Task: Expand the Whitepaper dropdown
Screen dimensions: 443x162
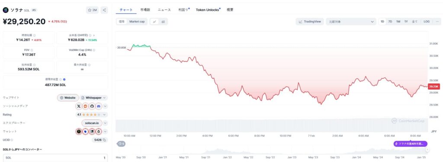Action: click(x=94, y=98)
